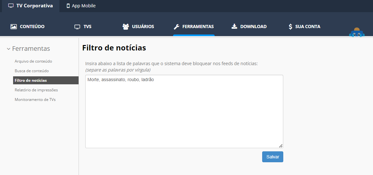373x175 pixels.
Task: Click the download tray icon
Action: coord(234,27)
